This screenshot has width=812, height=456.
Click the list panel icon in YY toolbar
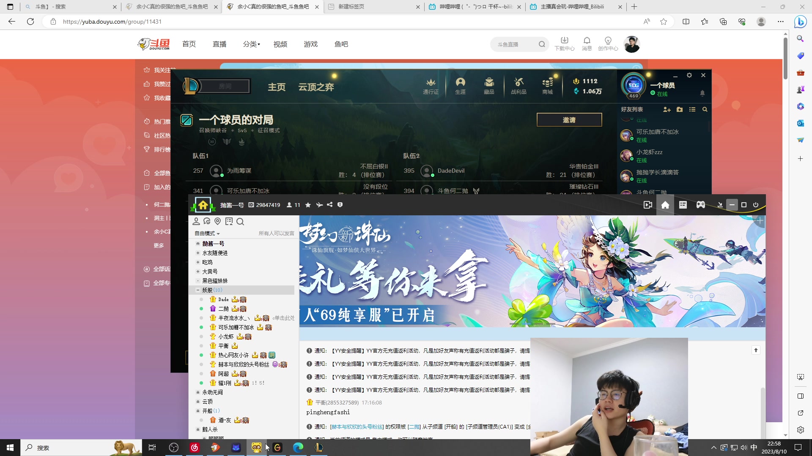683,205
